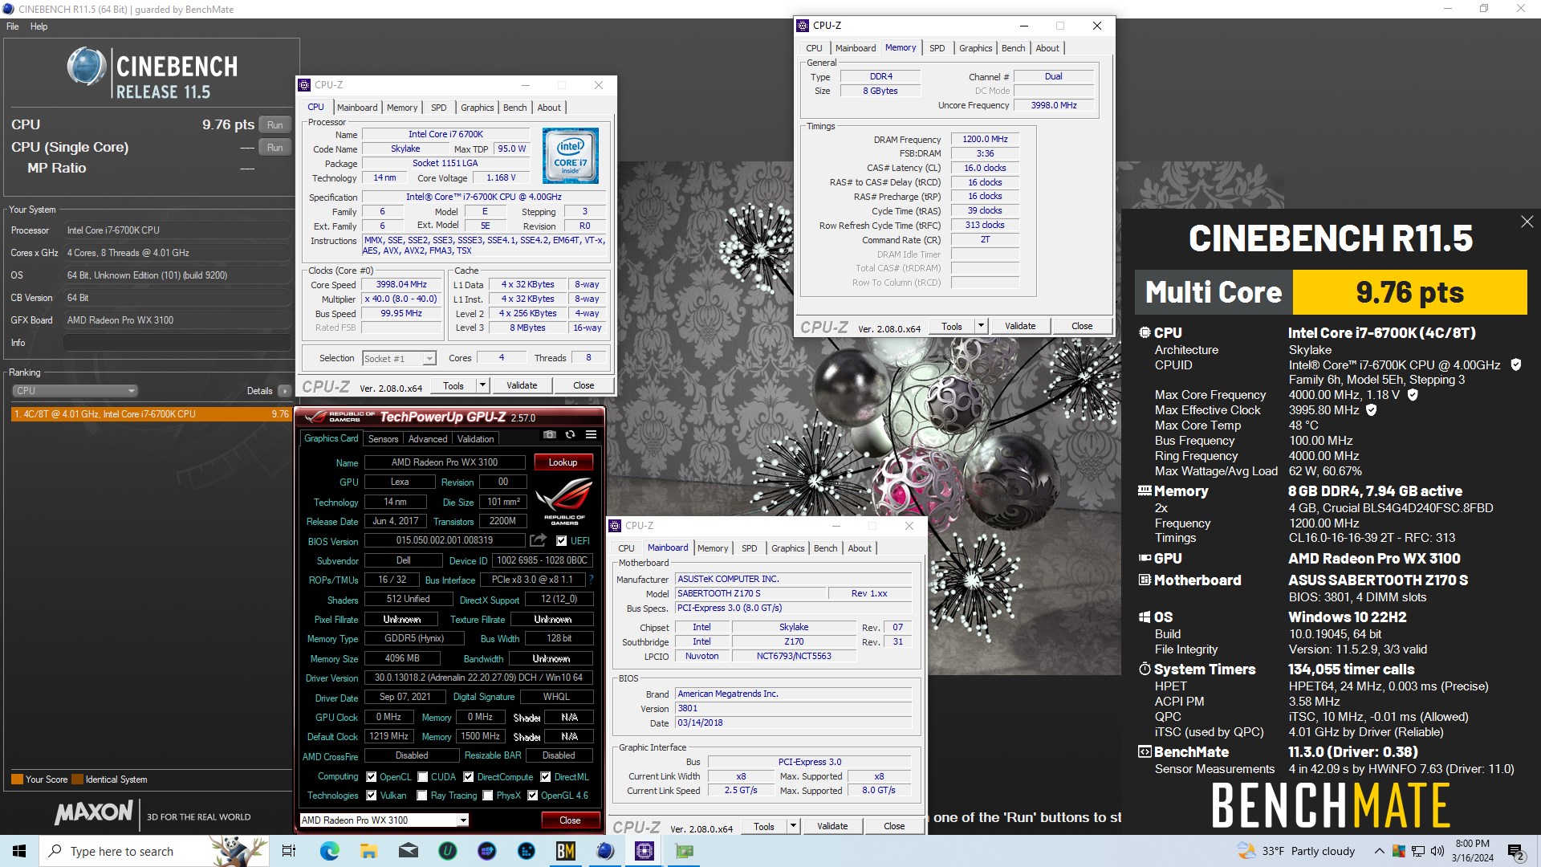Screen dimensions: 1541x867
Task: Toggle the Ray Tracing checkbox
Action: coord(422,796)
